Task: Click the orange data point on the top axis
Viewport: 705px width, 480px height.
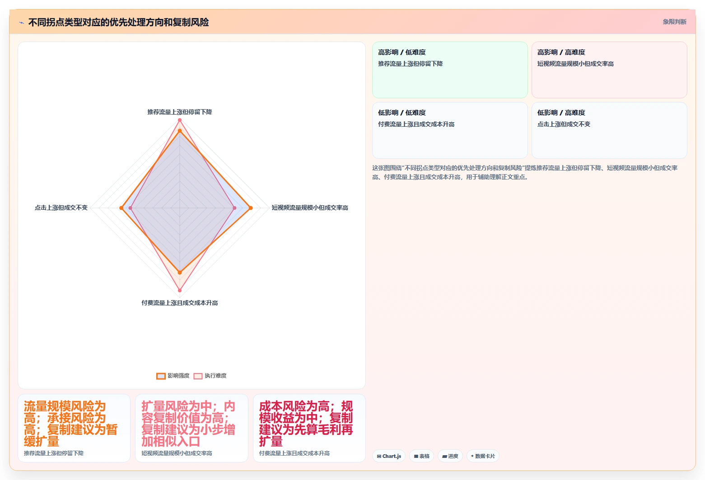Action: coord(180,131)
